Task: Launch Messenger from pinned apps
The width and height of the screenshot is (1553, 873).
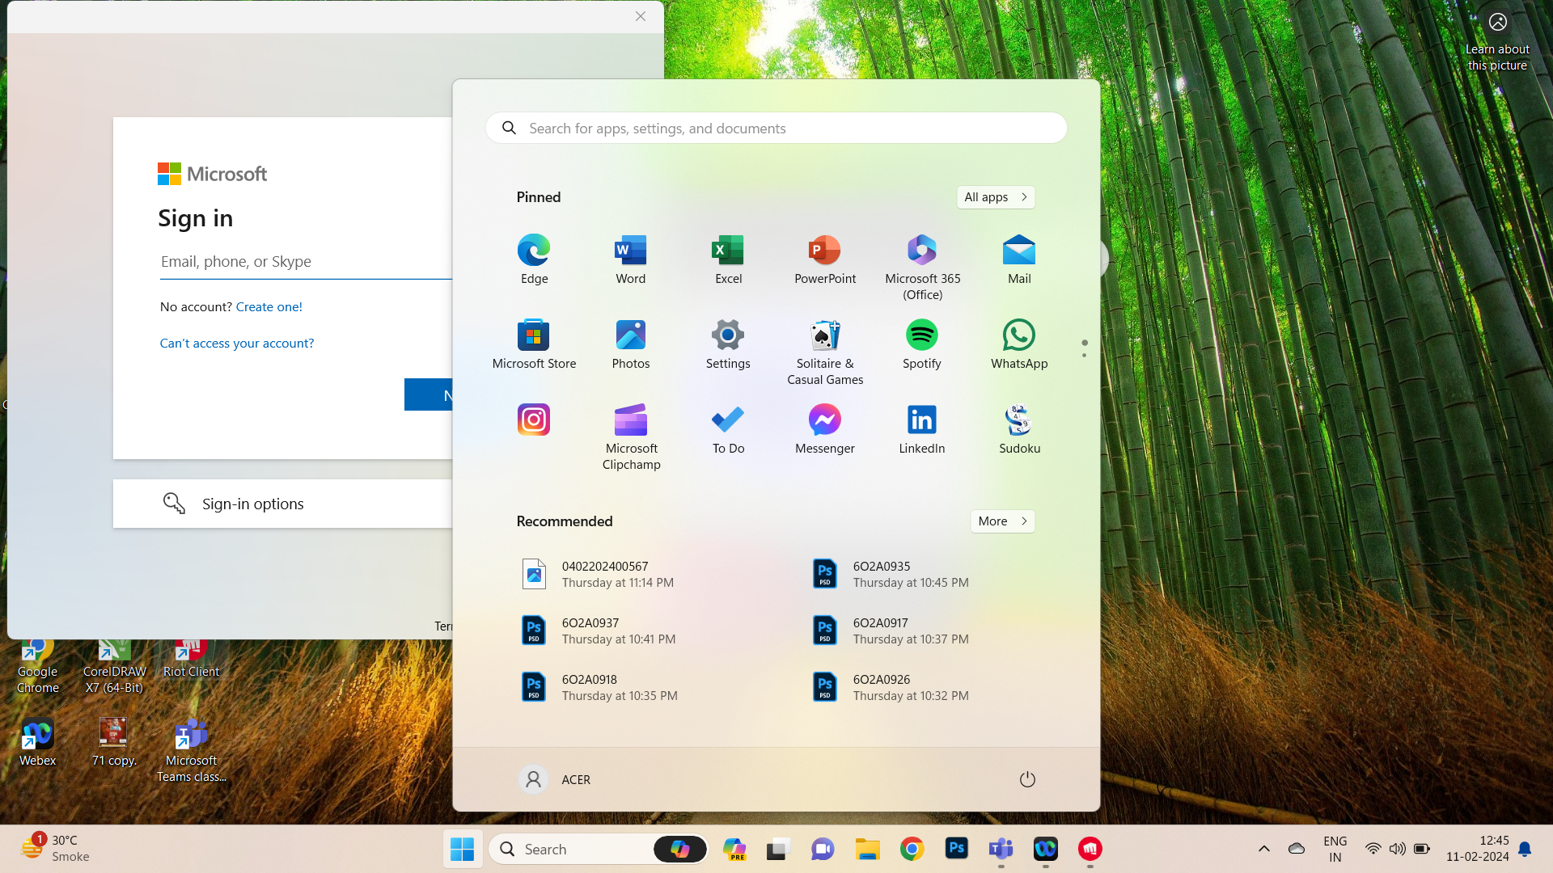Action: pyautogui.click(x=825, y=428)
